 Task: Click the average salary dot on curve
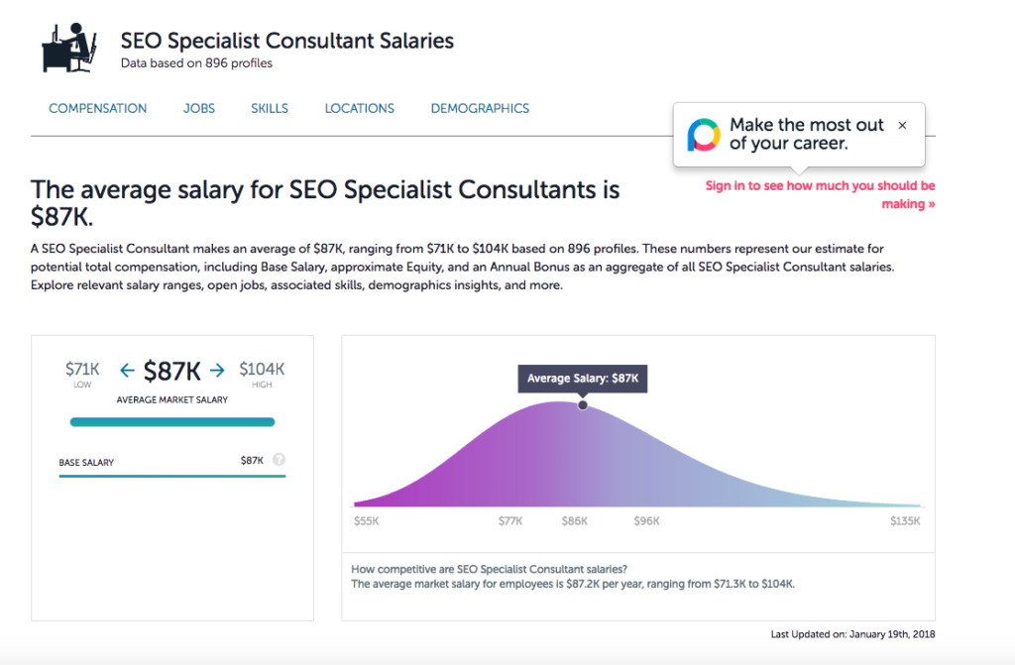tap(583, 404)
